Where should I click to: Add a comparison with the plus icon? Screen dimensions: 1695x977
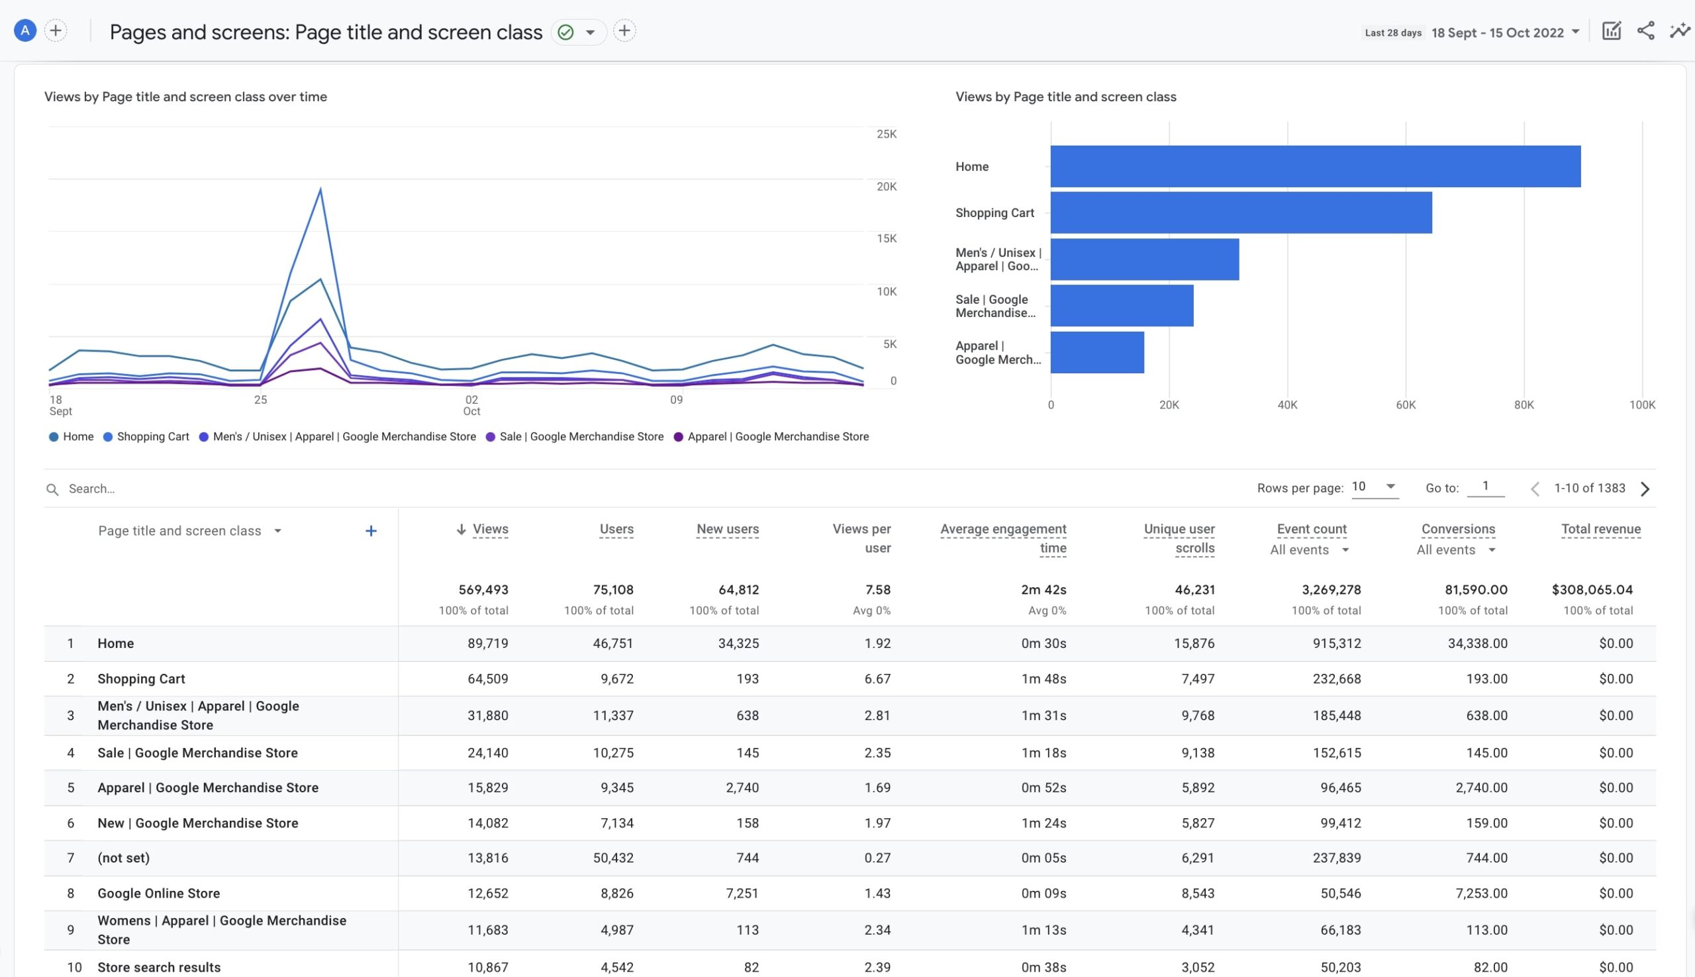pos(56,30)
